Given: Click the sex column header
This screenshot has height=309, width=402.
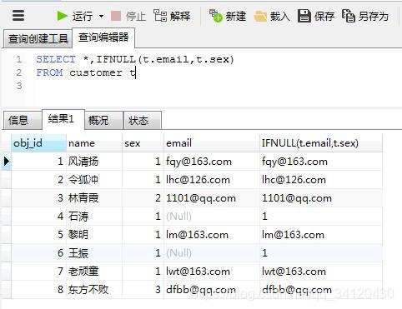Looking at the screenshot, I should click(143, 143).
